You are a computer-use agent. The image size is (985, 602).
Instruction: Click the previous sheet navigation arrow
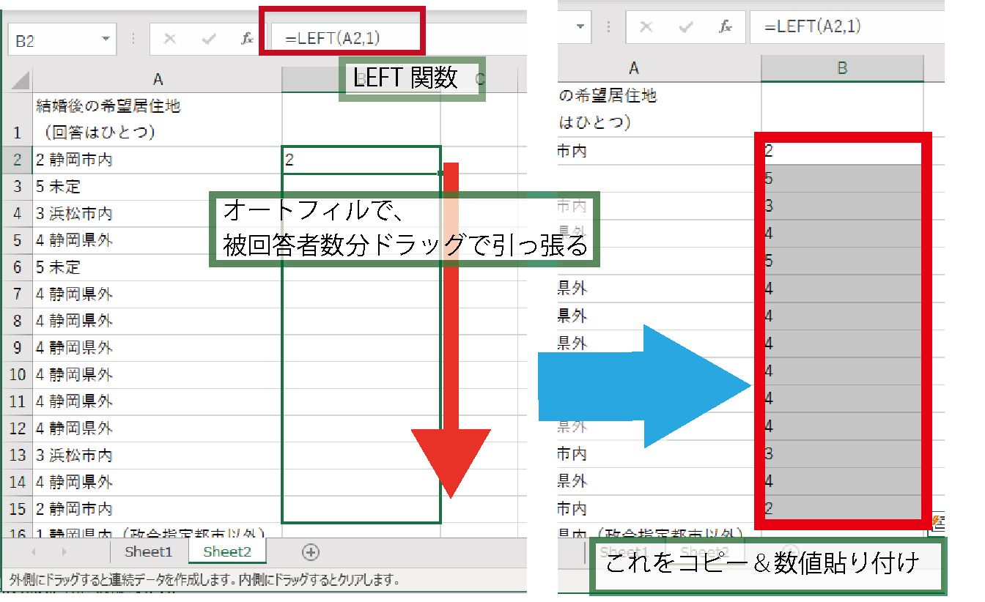point(32,552)
